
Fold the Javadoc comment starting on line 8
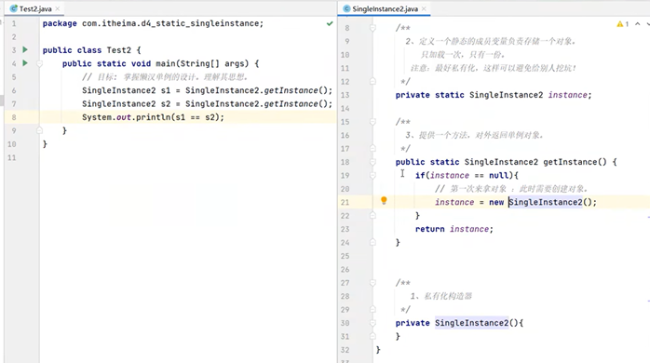click(372, 28)
